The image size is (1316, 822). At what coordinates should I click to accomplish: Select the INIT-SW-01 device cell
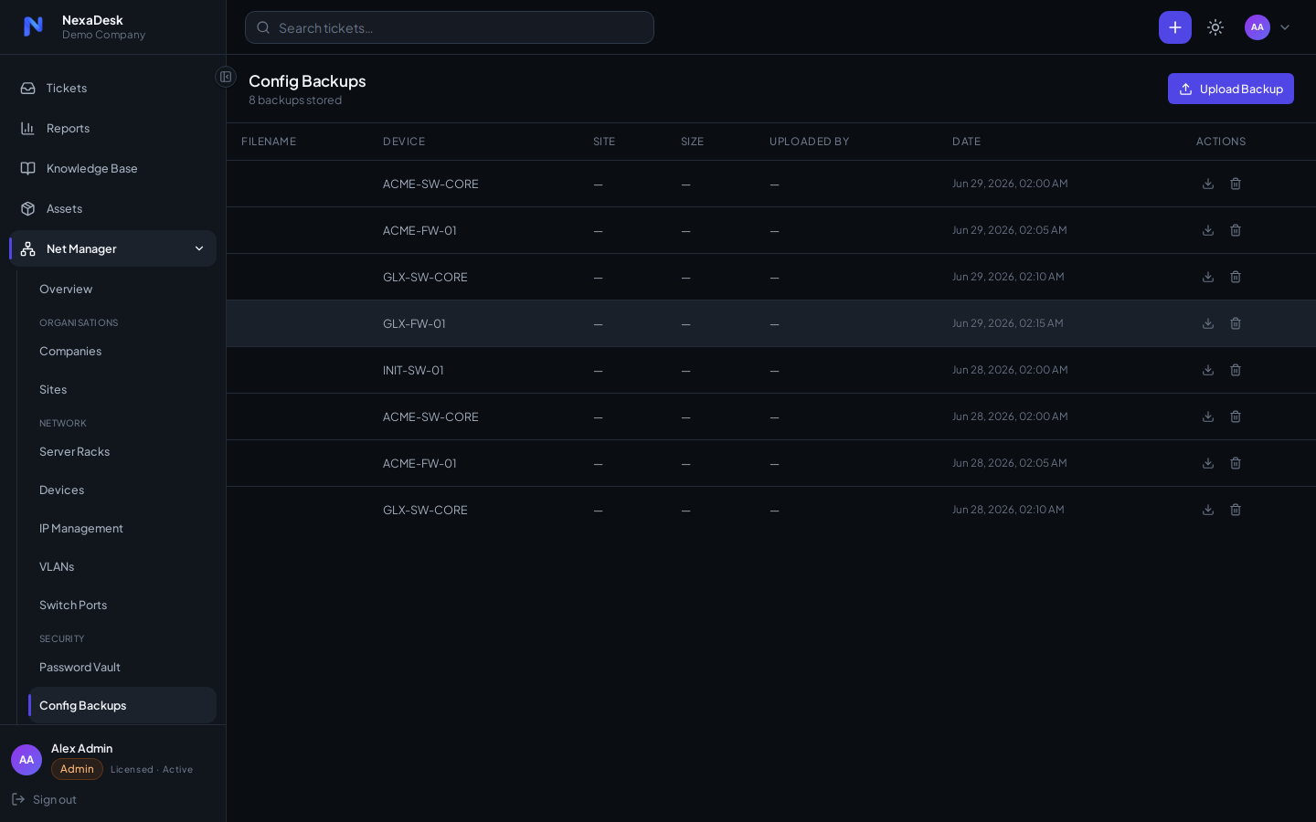point(413,370)
